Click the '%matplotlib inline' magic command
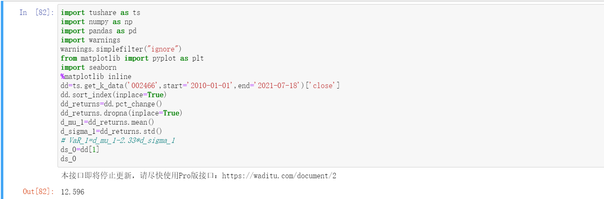The height and width of the screenshot is (199, 604). tap(96, 76)
